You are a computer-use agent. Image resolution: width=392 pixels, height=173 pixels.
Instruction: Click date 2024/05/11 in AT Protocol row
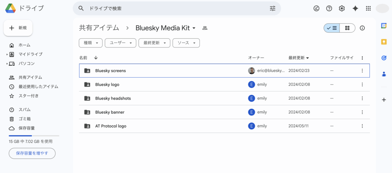click(x=299, y=126)
